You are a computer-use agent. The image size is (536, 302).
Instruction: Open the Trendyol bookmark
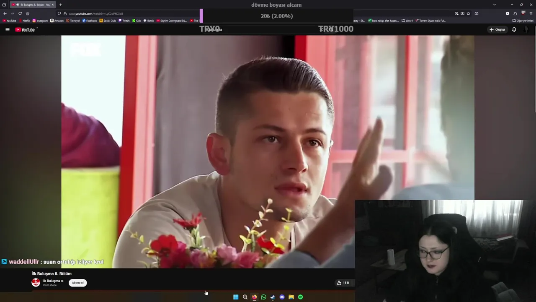tap(73, 21)
